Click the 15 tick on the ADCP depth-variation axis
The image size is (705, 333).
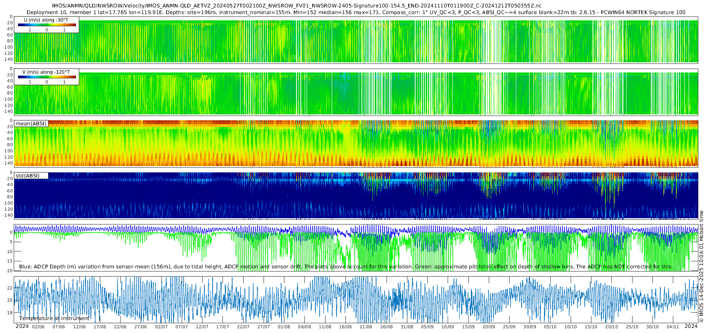pos(9,261)
